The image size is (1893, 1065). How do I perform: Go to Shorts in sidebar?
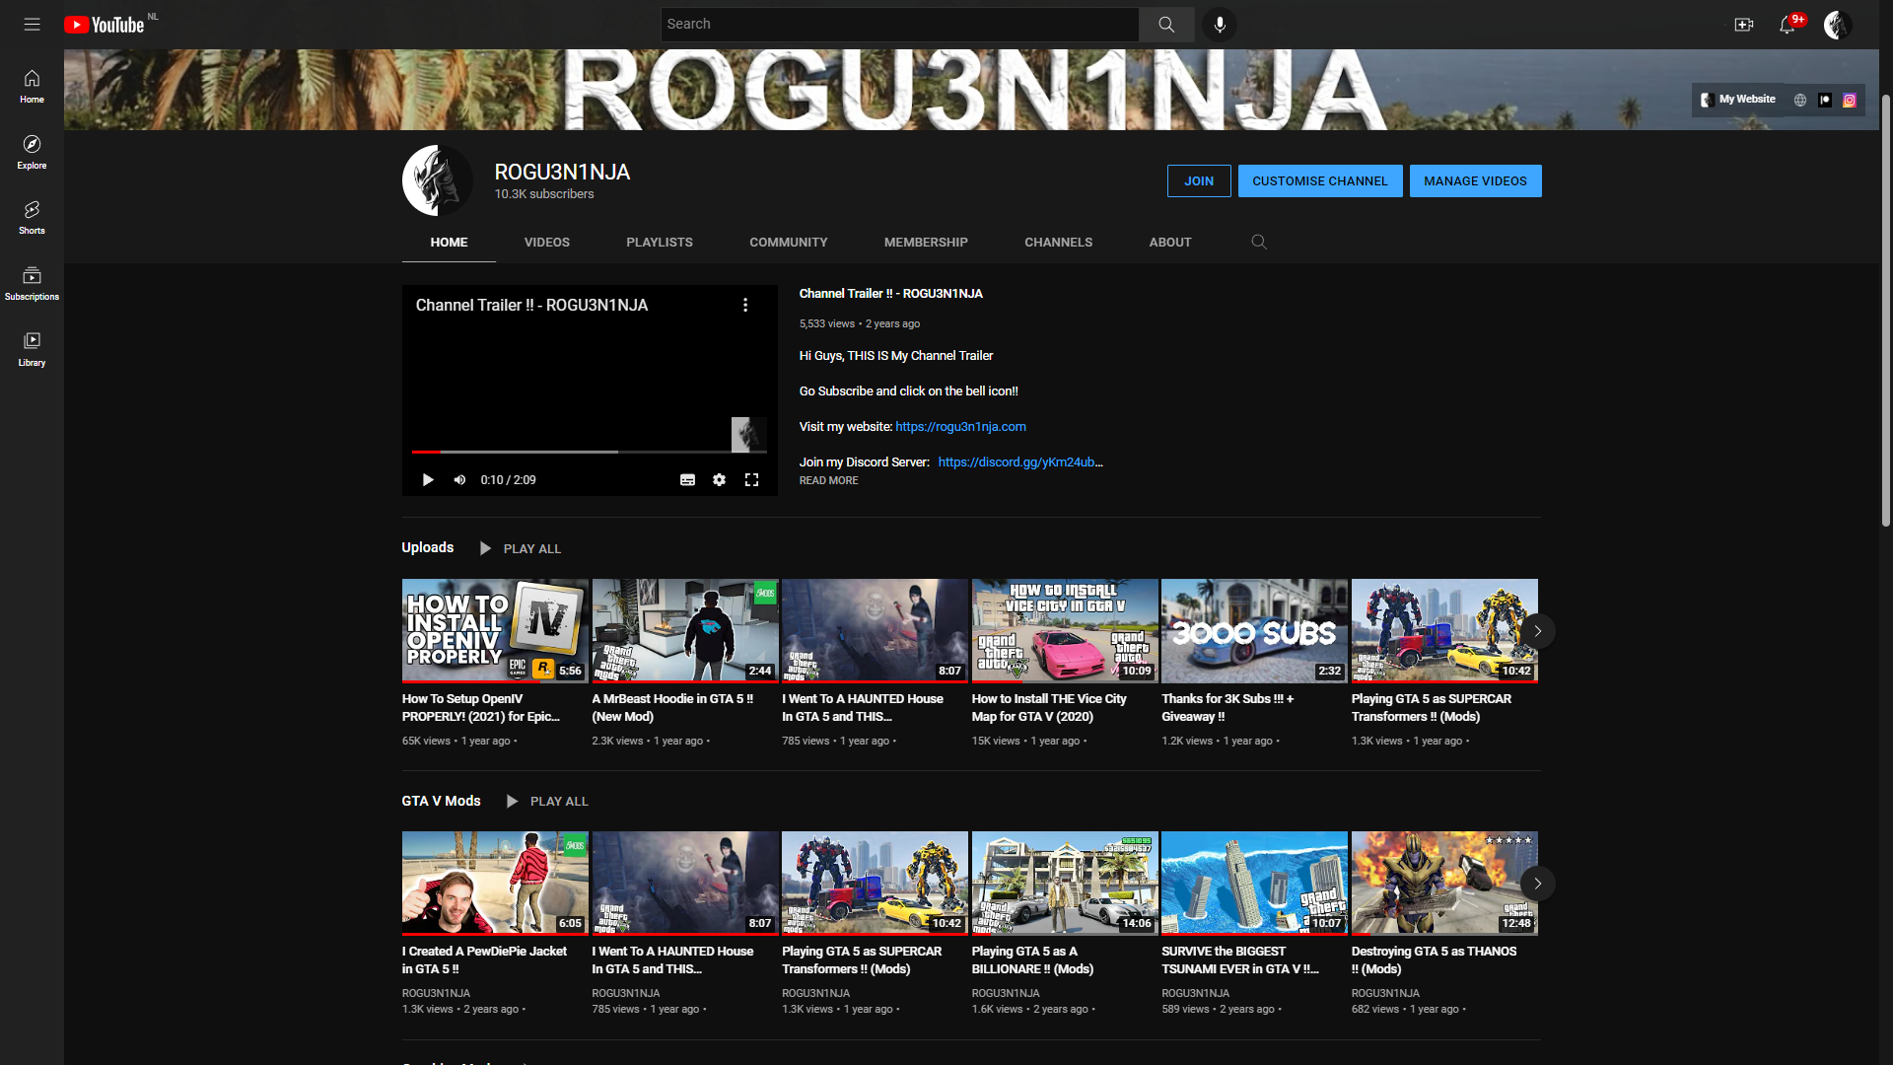32,217
